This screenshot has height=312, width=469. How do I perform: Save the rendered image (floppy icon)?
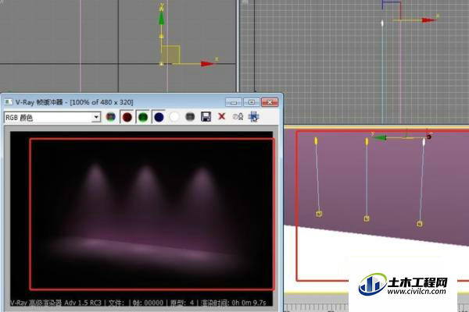[x=206, y=117]
